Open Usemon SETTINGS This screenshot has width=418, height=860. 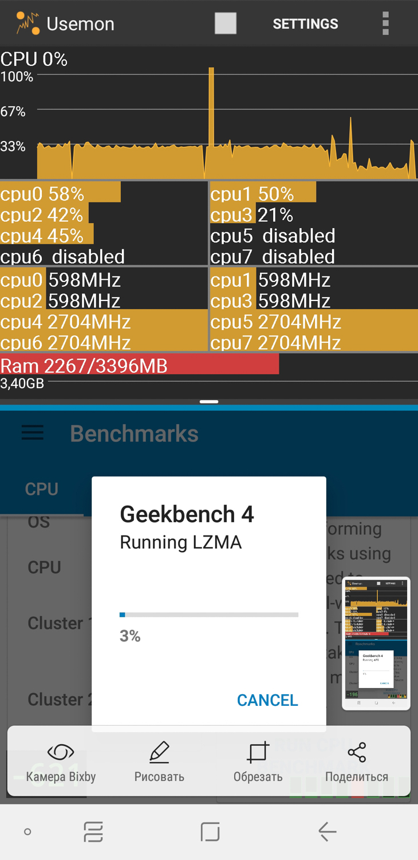pos(305,24)
